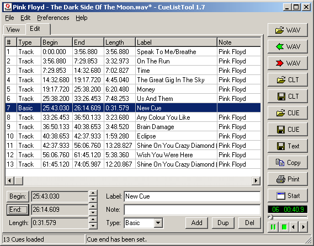
Task: Switch to the View tab
Action: coord(13,30)
